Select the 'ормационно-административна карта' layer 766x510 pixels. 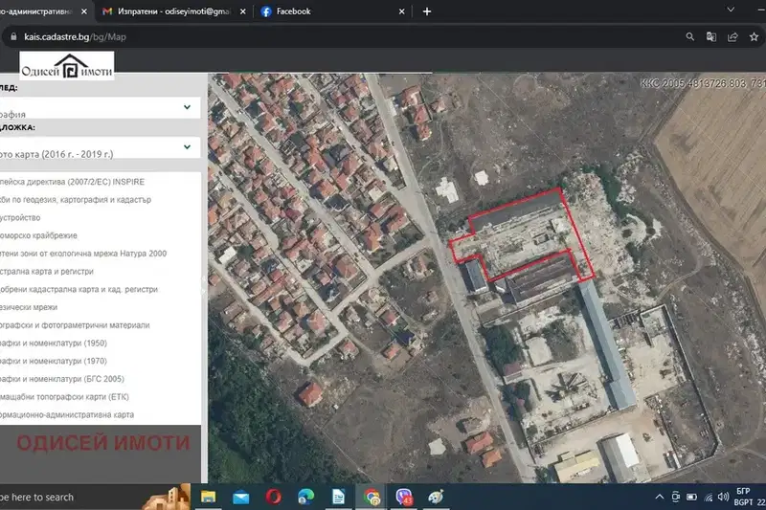[x=67, y=415]
